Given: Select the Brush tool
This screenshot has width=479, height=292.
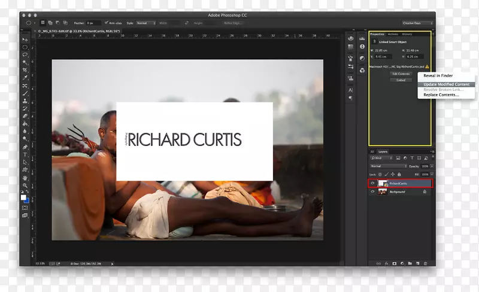Looking at the screenshot, I should pos(25,93).
